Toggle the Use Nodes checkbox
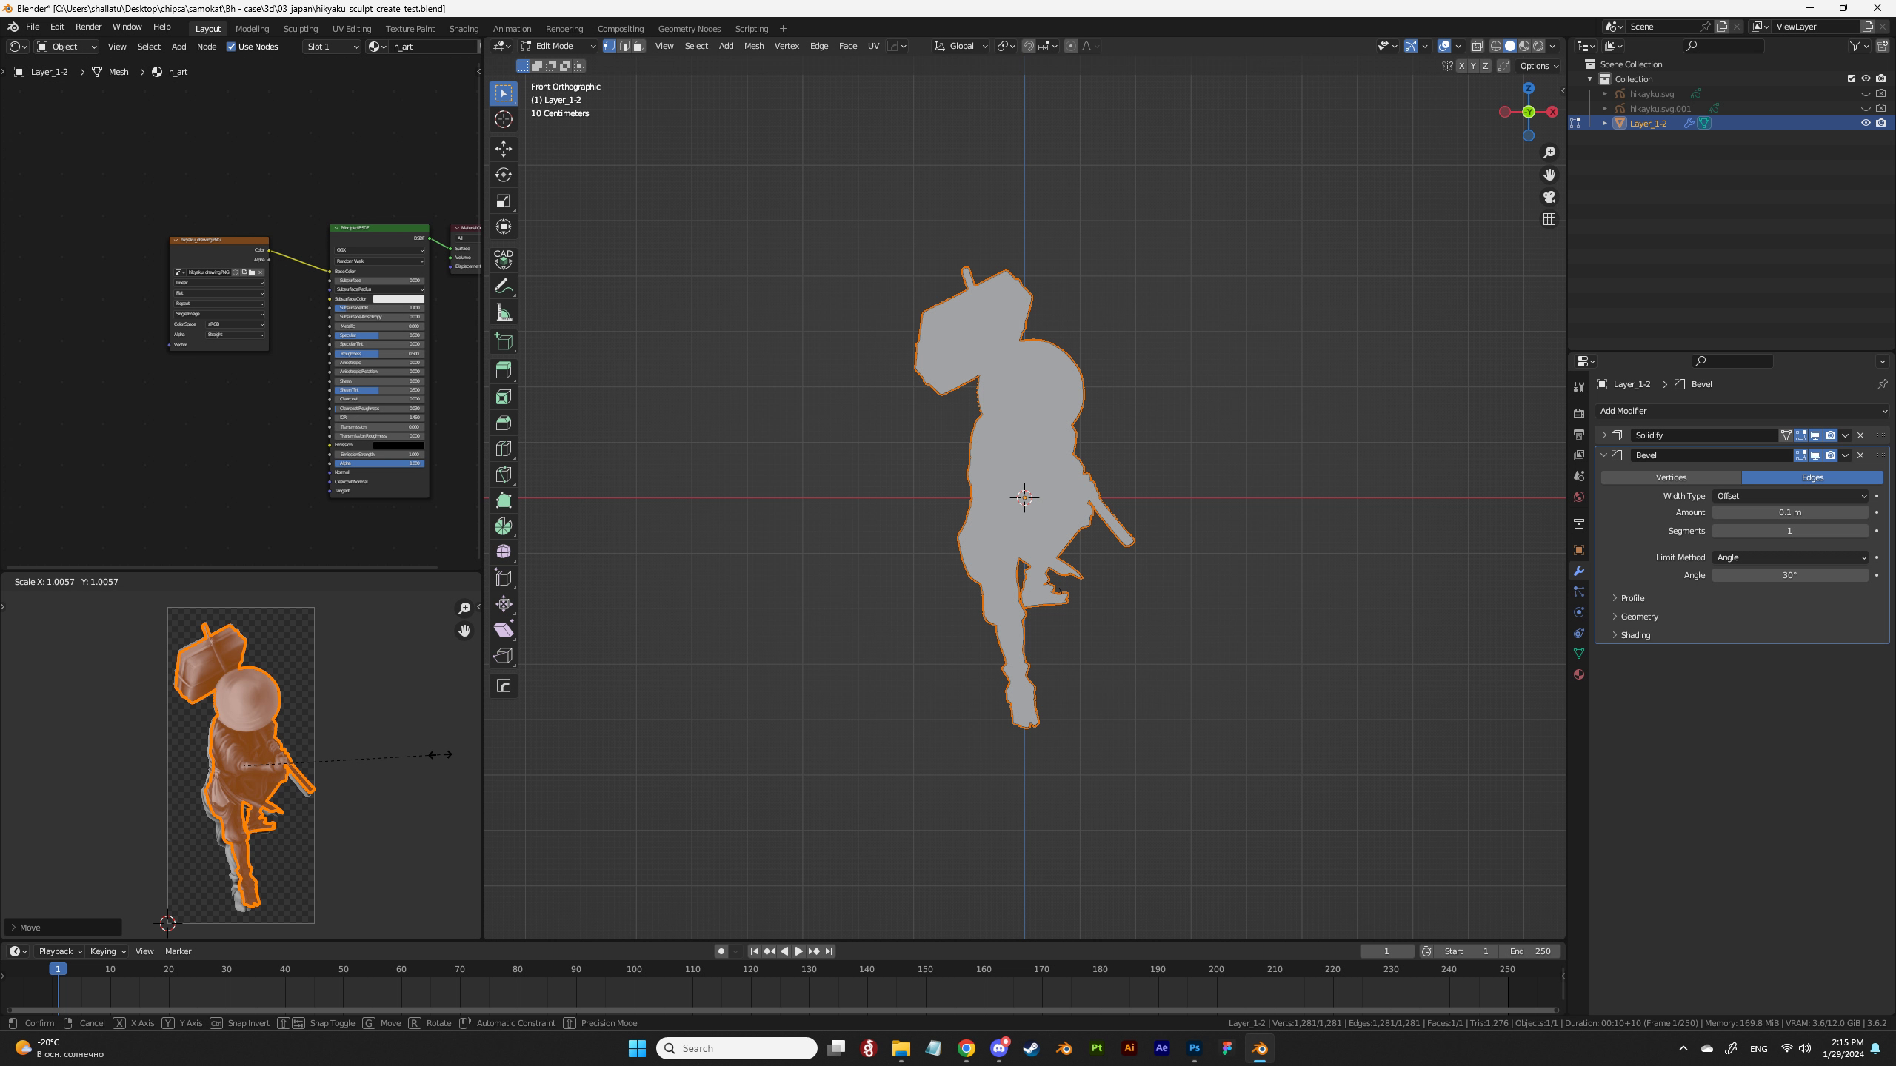The height and width of the screenshot is (1066, 1896). coord(231,47)
